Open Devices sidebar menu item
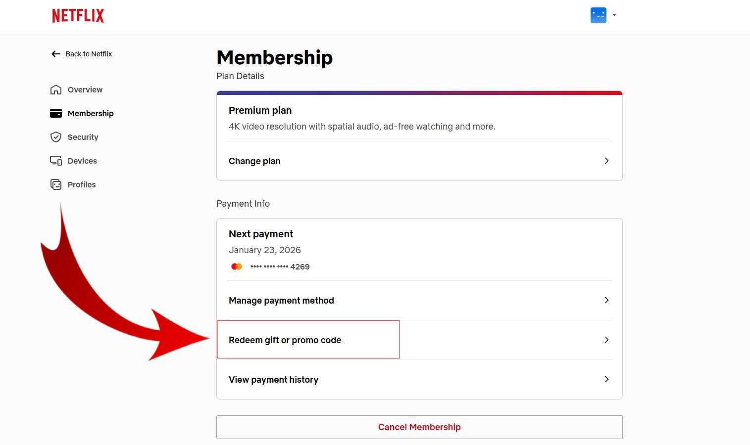750x445 pixels. (x=82, y=161)
